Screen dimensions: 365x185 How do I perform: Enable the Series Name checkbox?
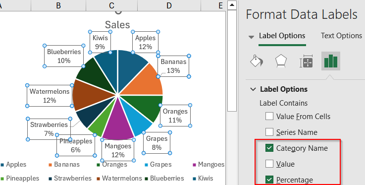269,132
